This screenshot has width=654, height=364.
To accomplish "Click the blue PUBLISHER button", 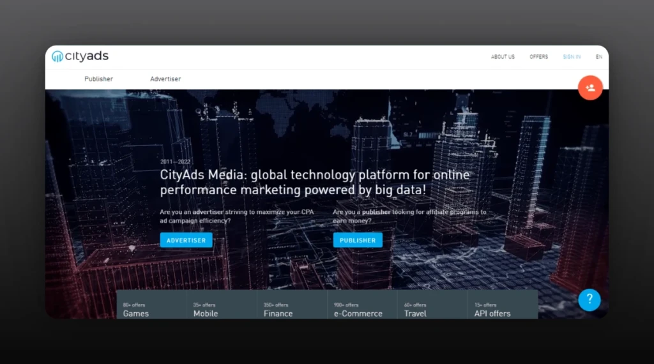I will (358, 240).
